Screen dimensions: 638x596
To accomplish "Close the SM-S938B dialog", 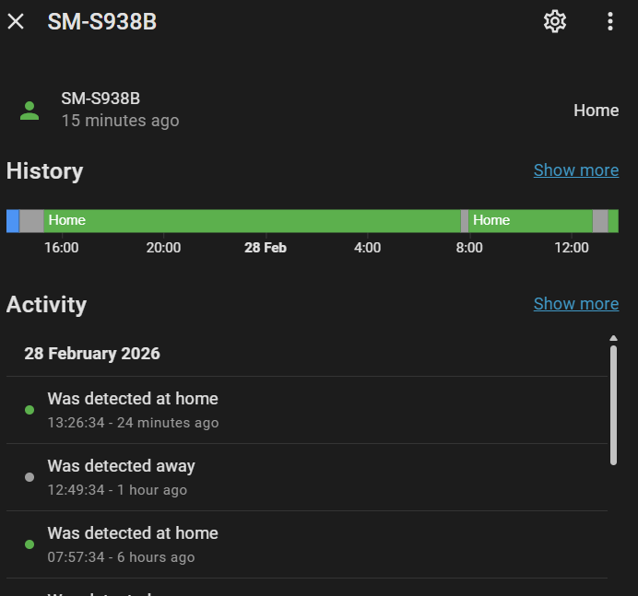I will pos(16,21).
